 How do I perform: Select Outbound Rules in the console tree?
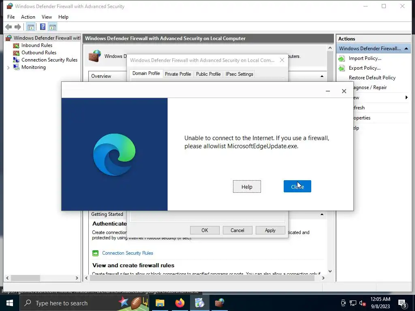39,53
